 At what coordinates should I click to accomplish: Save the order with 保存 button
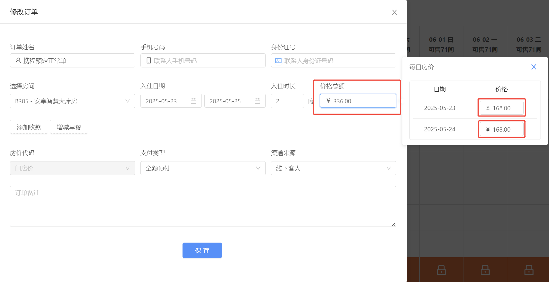click(x=202, y=250)
